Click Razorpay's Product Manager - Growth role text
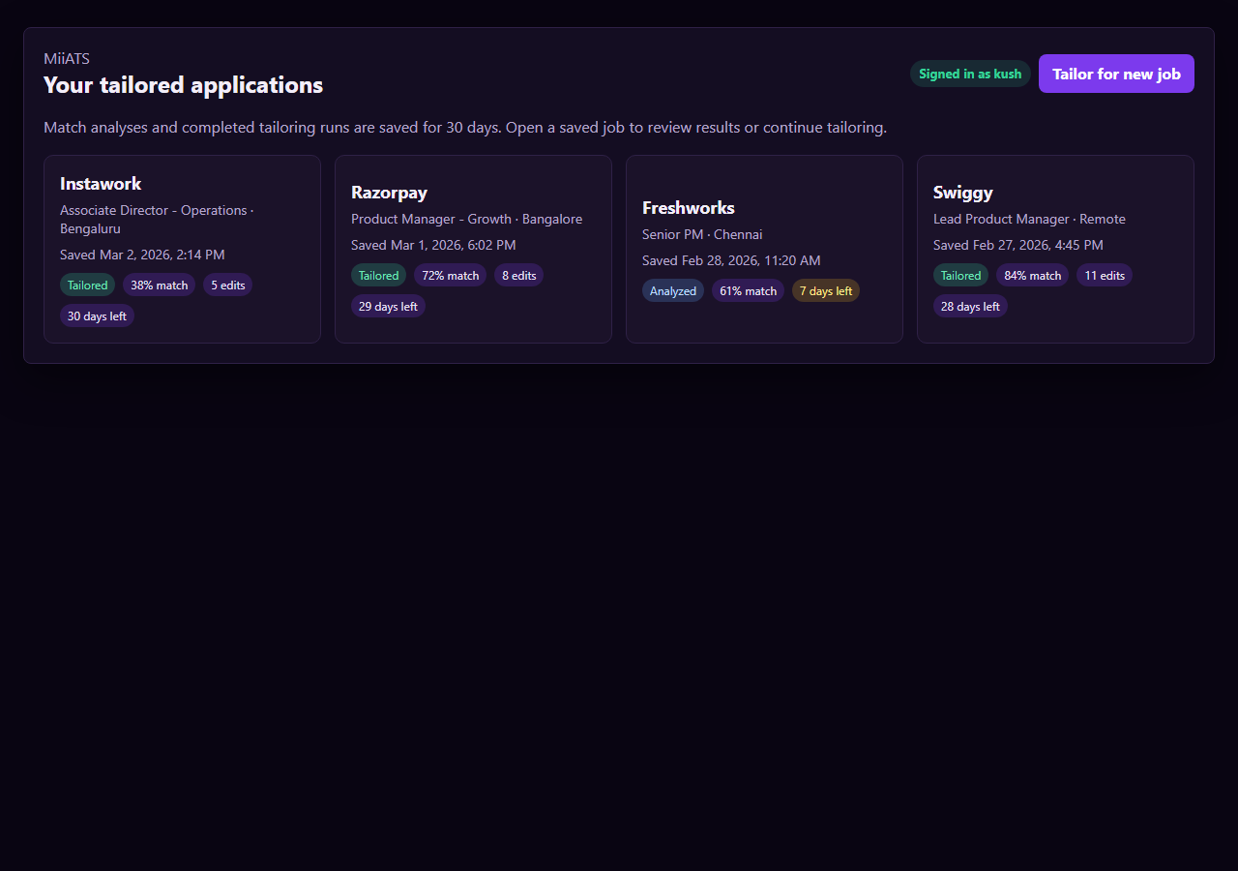The image size is (1238, 871). [x=467, y=219]
